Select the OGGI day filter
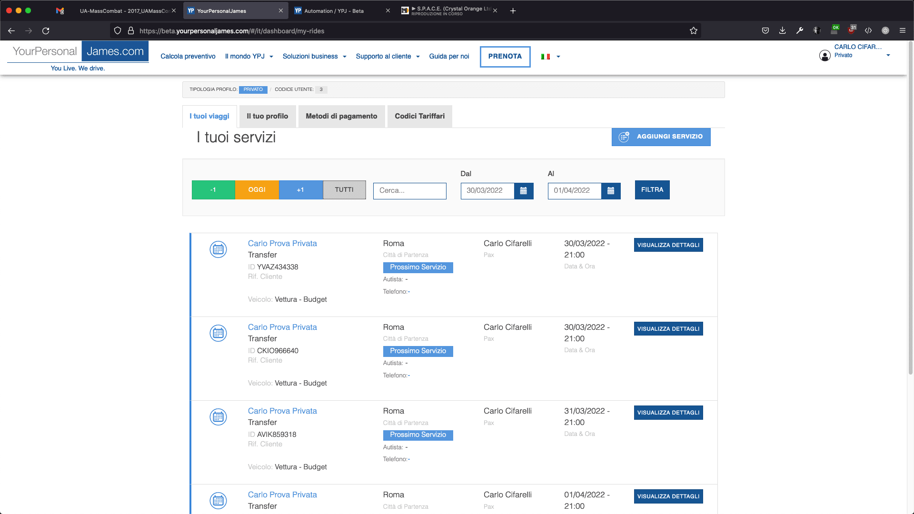 point(257,190)
